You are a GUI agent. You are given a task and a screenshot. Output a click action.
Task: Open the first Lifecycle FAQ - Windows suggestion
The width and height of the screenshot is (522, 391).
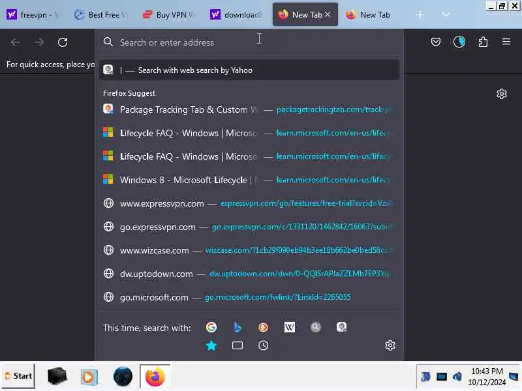pyautogui.click(x=249, y=133)
